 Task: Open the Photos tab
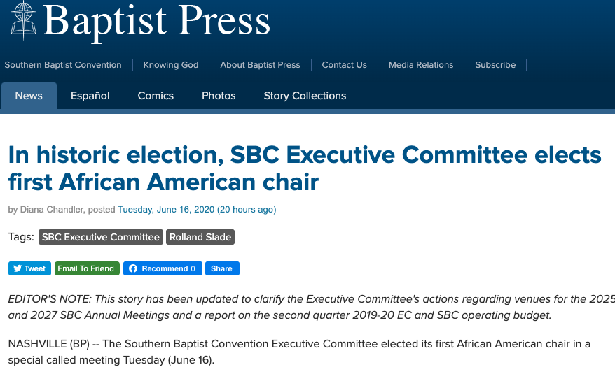[219, 96]
